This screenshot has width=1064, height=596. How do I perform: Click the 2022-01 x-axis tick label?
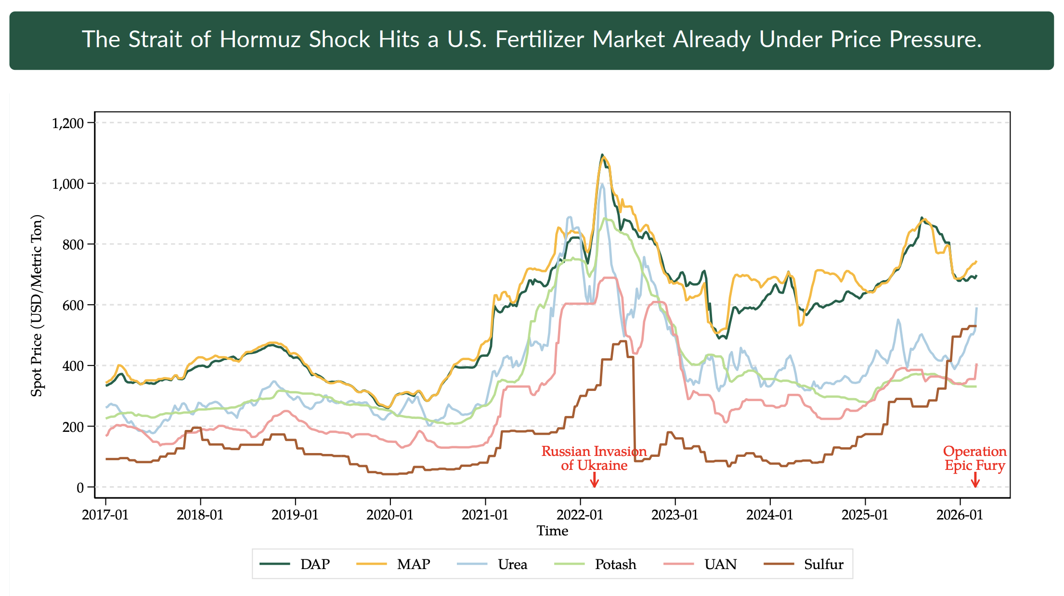(x=580, y=515)
